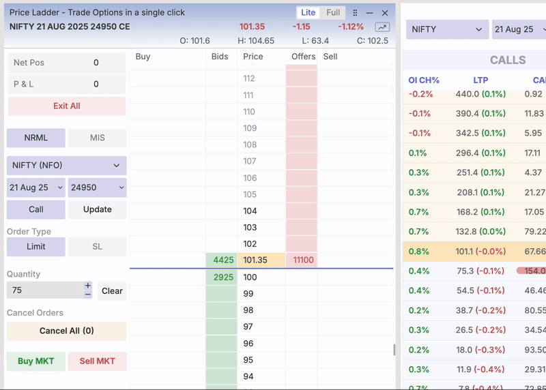The width and height of the screenshot is (546, 390).
Task: Expand the NIFTY dropdown in option chain
Action: (446, 30)
